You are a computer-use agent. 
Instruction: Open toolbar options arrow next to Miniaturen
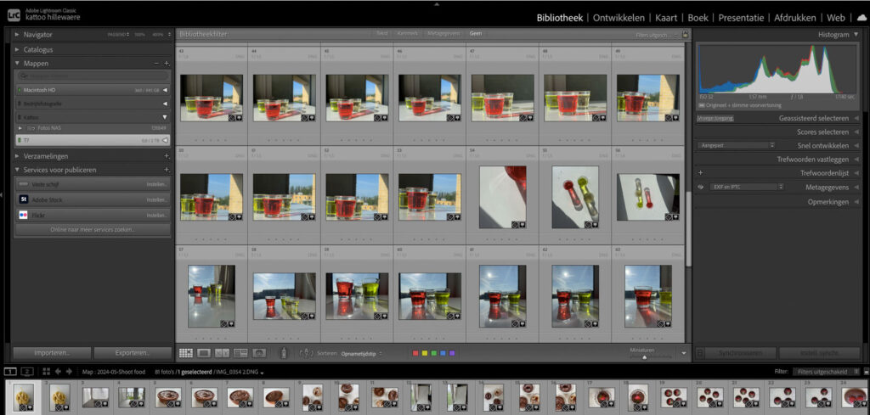click(684, 353)
